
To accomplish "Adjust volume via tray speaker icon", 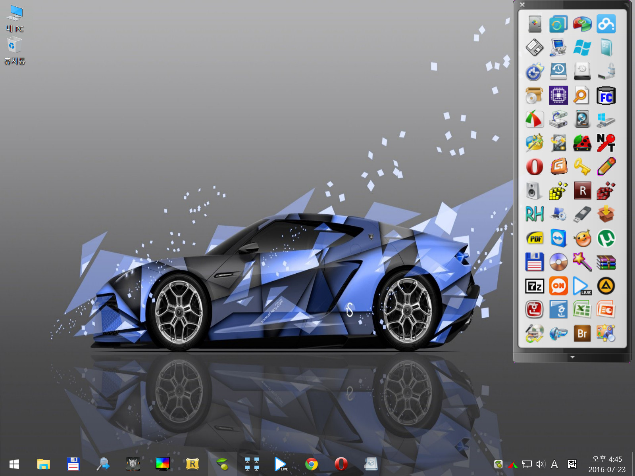I will tap(541, 464).
